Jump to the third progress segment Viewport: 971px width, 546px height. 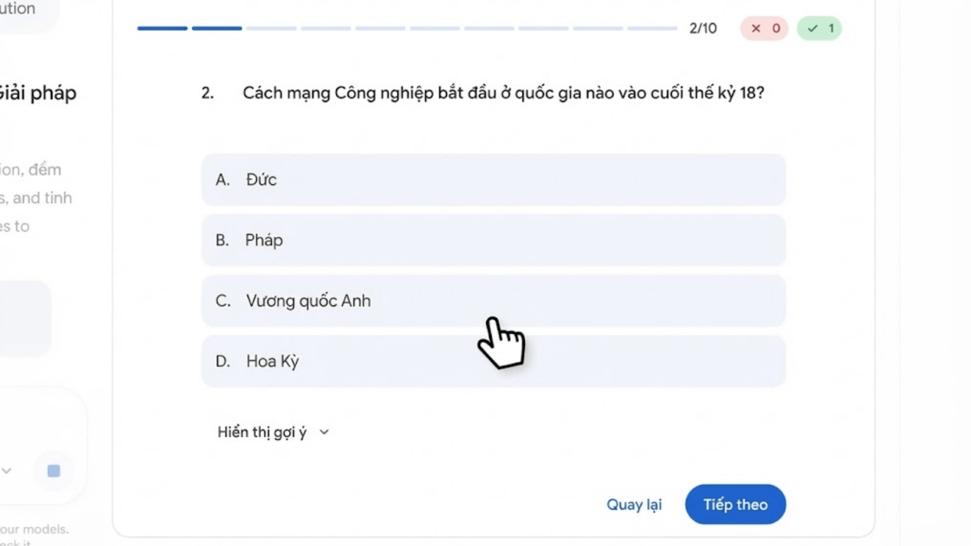coord(271,28)
